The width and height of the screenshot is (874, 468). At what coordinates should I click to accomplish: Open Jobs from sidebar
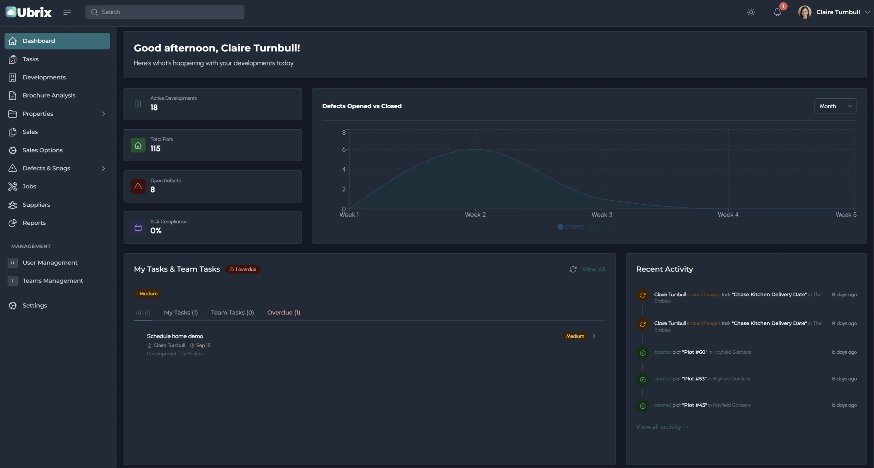(29, 186)
